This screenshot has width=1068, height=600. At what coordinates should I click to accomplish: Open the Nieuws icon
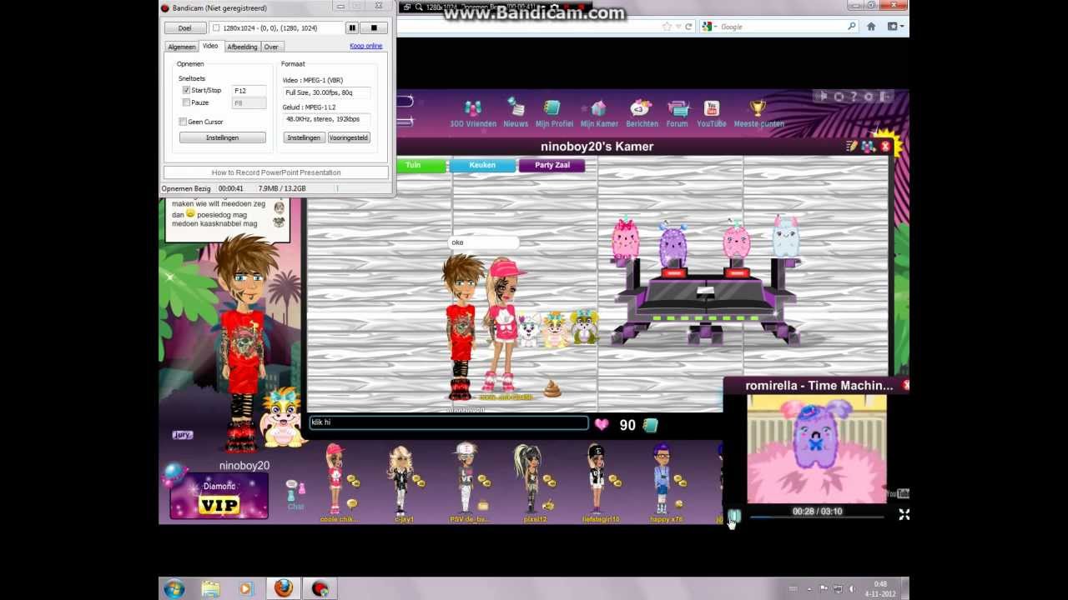[x=516, y=109]
